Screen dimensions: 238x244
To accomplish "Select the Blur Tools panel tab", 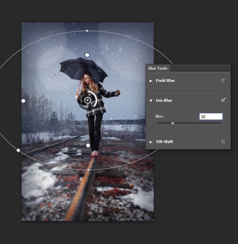I will click(x=157, y=68).
